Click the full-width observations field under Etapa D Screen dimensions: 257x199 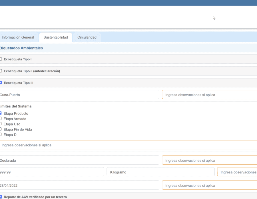(128, 145)
